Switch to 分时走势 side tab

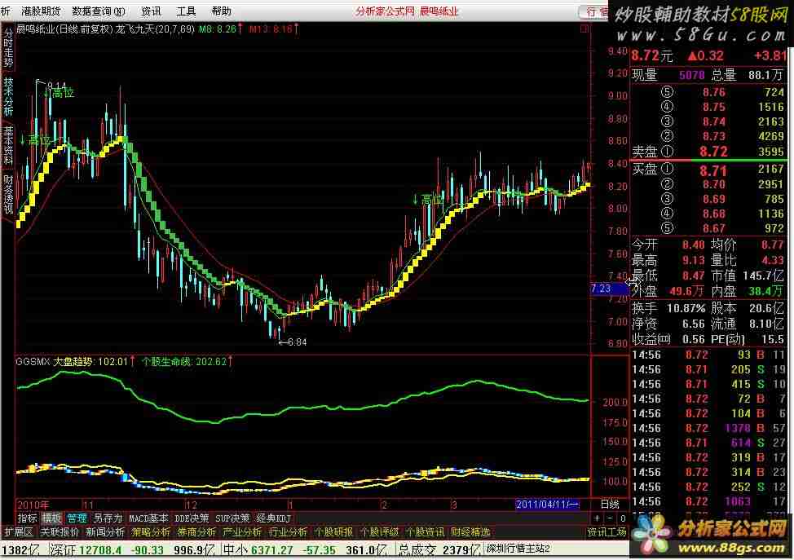click(x=8, y=47)
